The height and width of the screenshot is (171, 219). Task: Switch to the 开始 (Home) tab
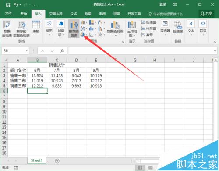point(24,14)
